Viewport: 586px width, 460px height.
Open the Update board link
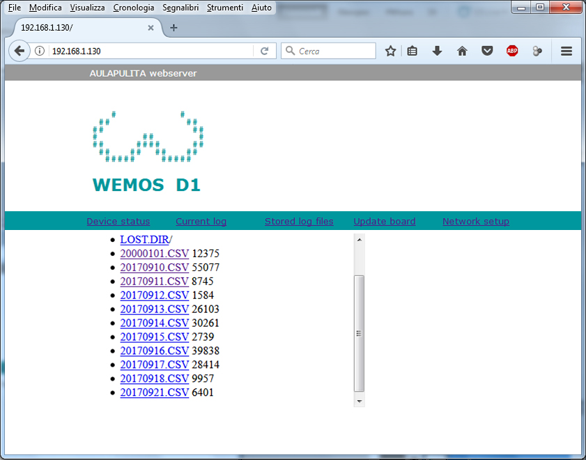(x=385, y=221)
